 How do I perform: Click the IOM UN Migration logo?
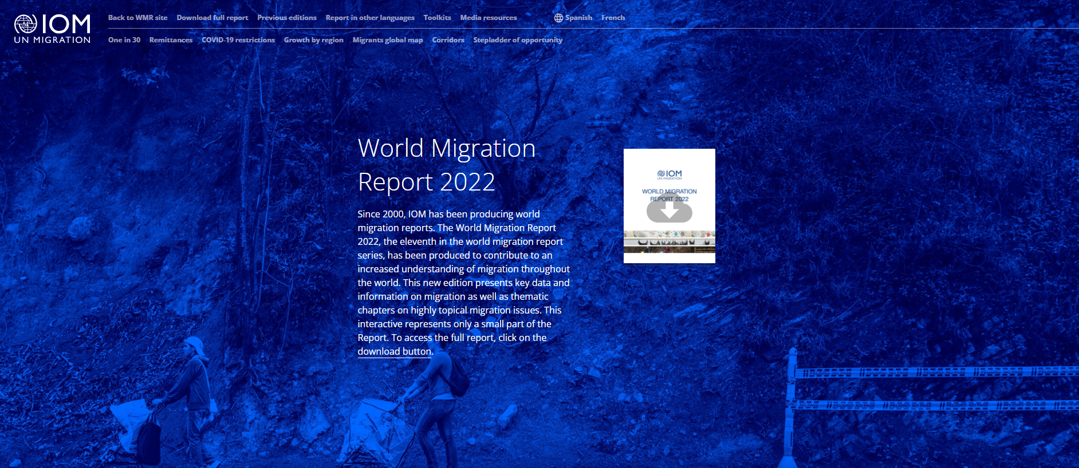[x=52, y=29]
